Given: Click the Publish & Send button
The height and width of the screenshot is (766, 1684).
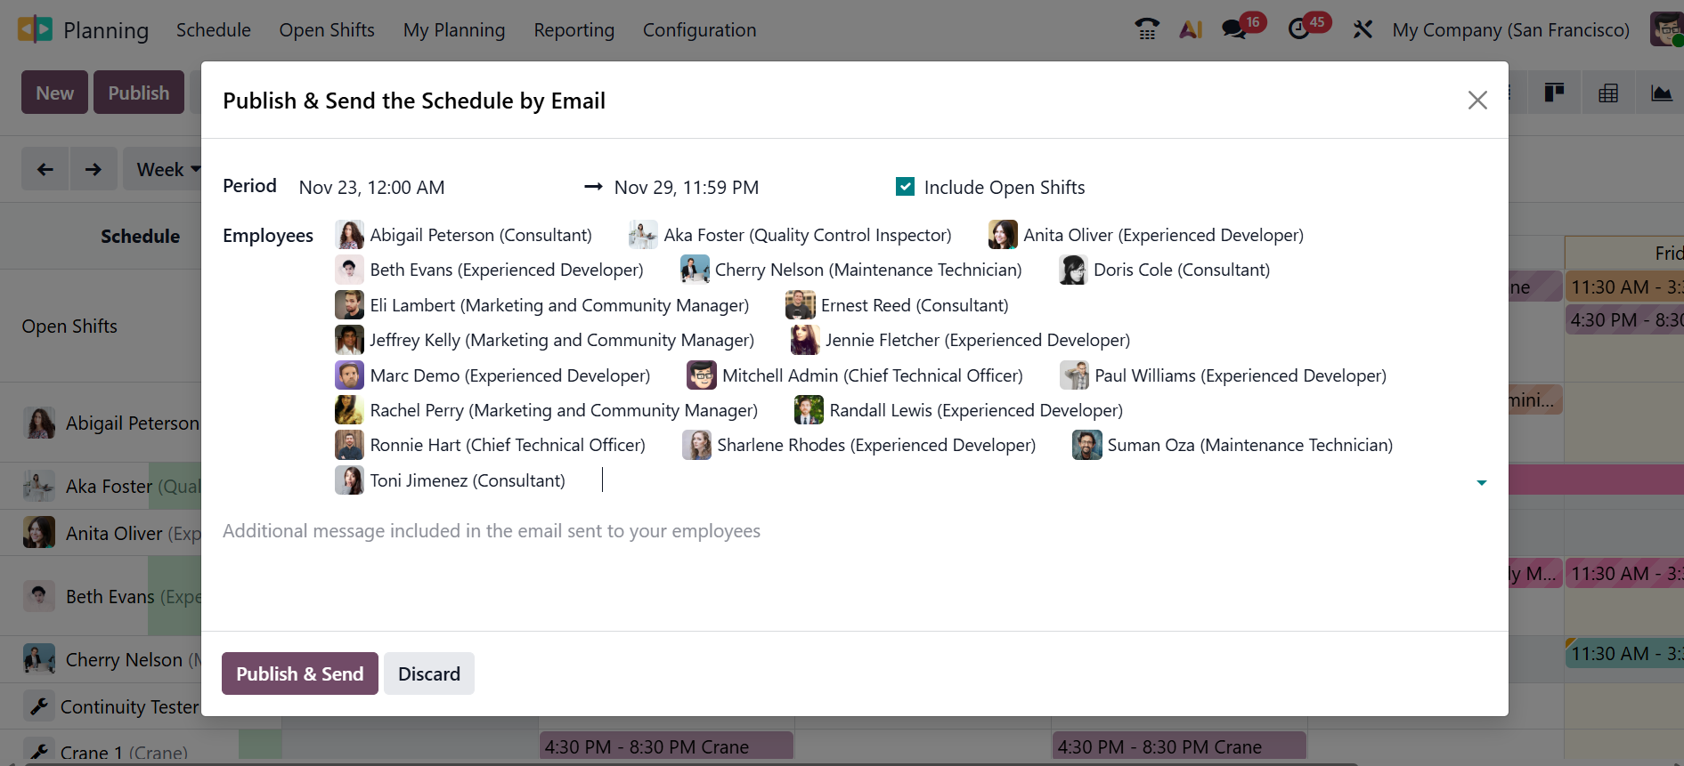Looking at the screenshot, I should pyautogui.click(x=299, y=673).
